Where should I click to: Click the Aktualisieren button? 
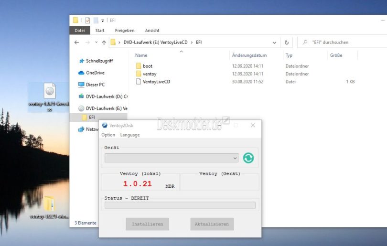click(212, 224)
